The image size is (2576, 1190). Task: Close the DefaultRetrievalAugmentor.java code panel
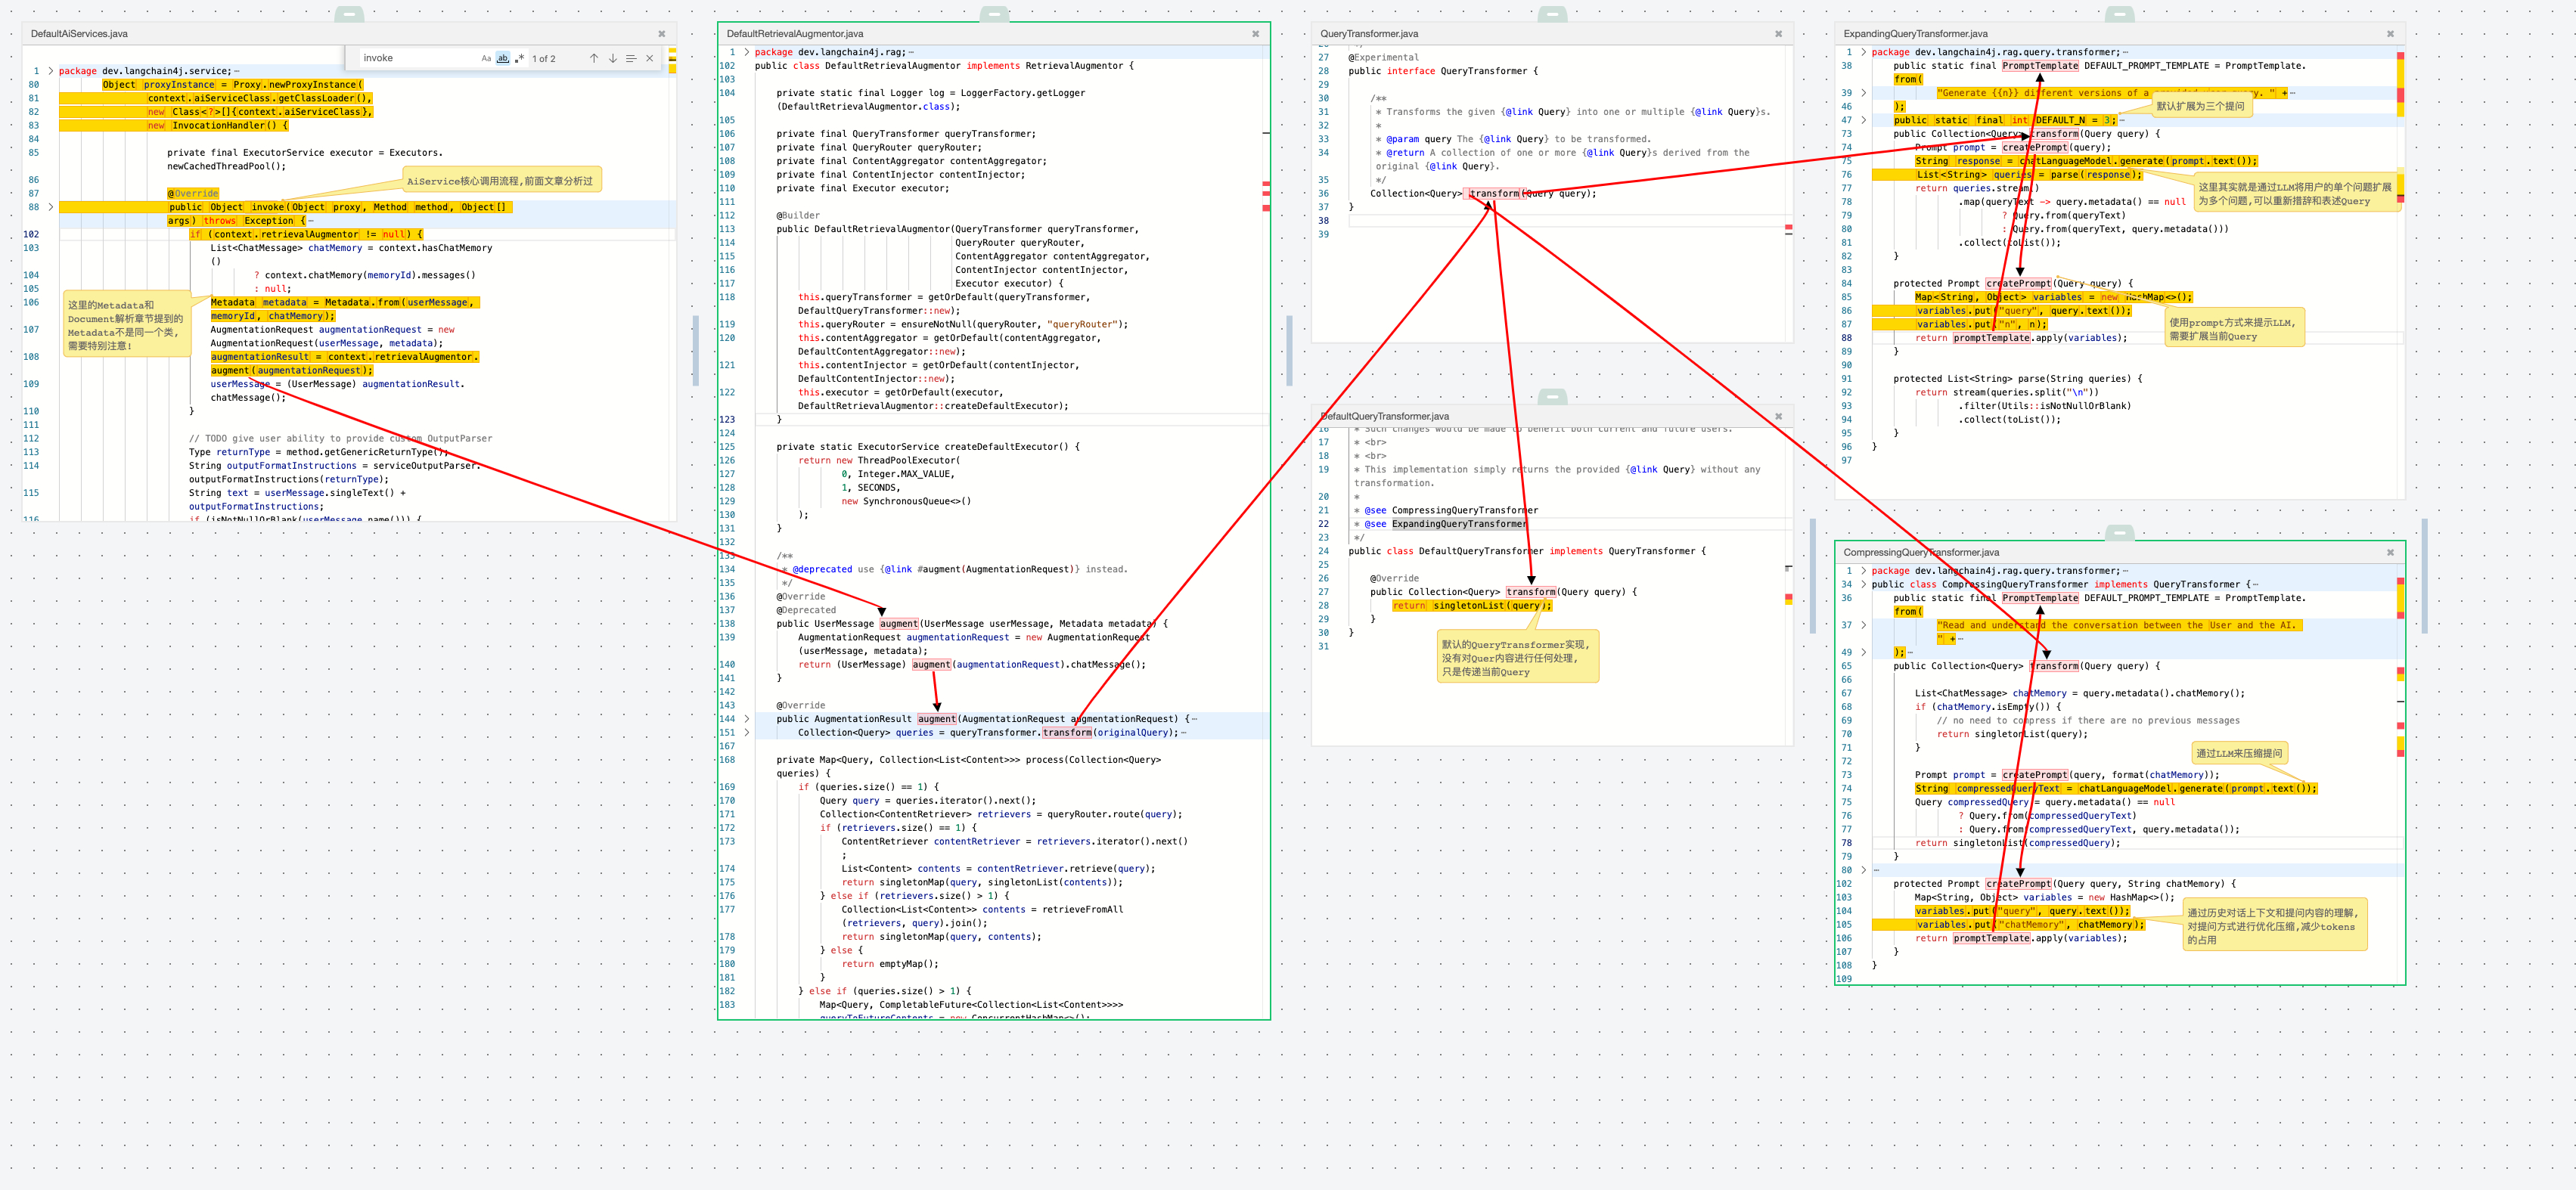pyautogui.click(x=1256, y=34)
